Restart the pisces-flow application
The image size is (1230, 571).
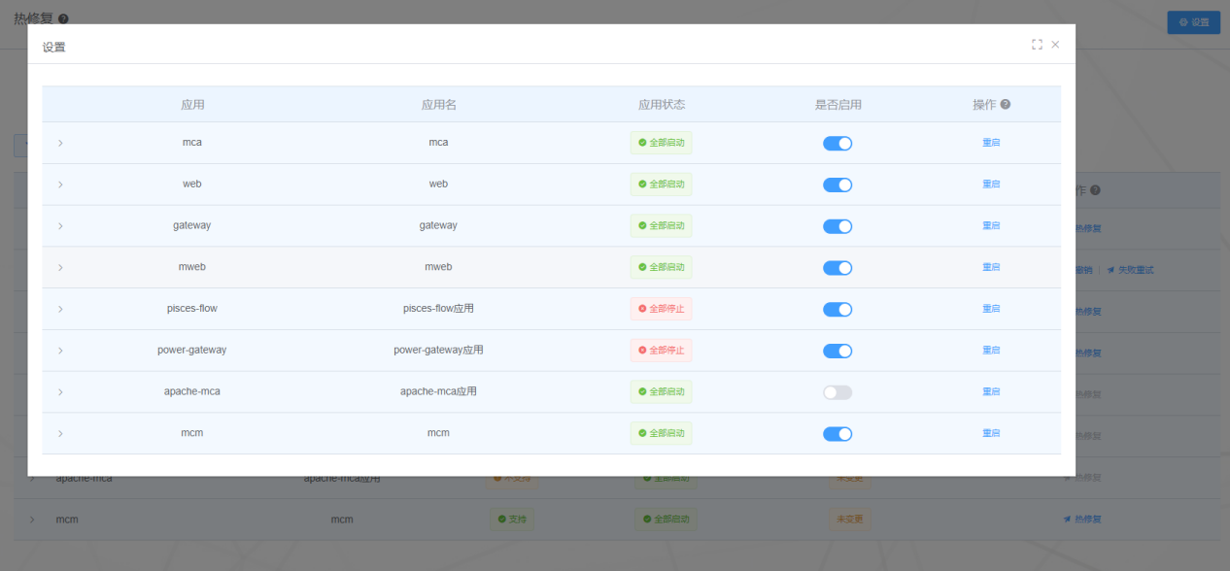coord(991,309)
